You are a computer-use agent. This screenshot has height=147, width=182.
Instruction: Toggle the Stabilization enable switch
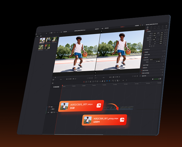pos(142,68)
